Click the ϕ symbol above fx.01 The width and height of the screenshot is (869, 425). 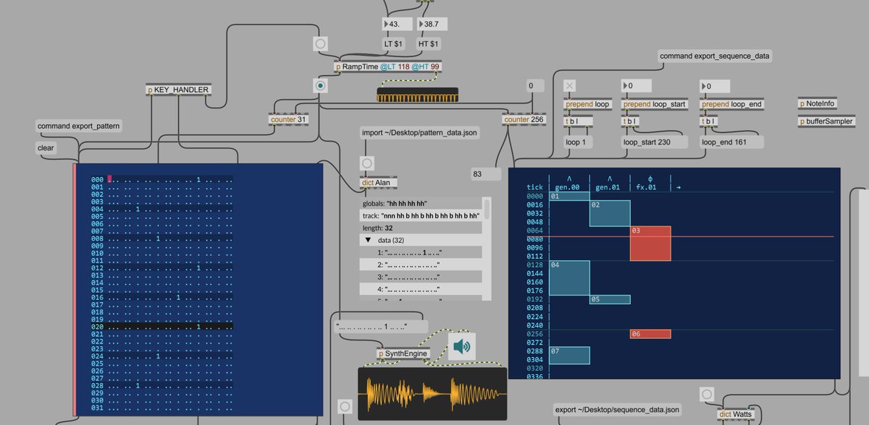[650, 179]
